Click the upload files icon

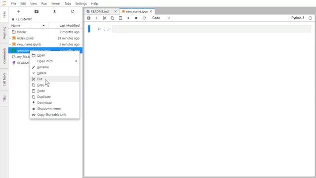[54, 11]
